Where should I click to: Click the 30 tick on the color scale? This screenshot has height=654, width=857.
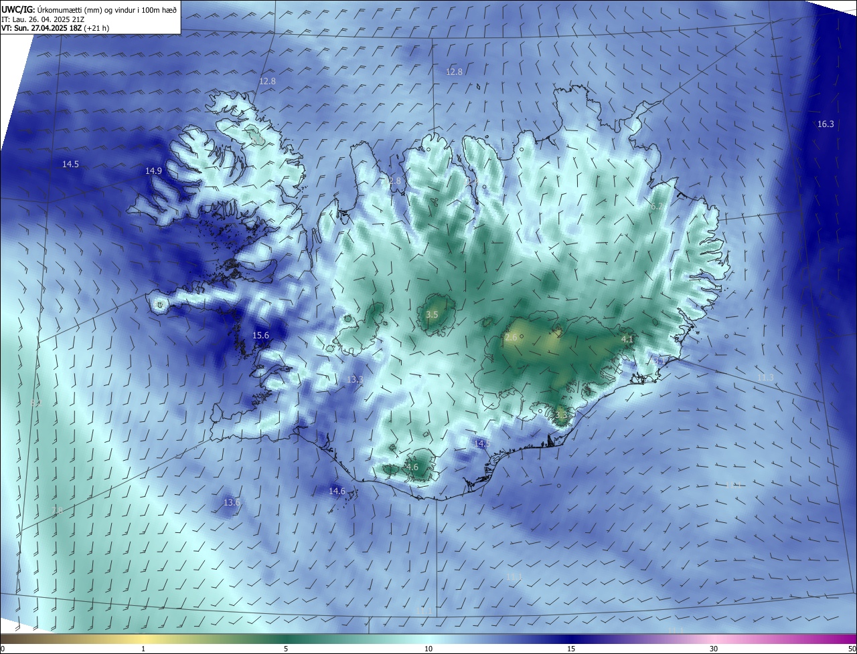click(x=714, y=649)
